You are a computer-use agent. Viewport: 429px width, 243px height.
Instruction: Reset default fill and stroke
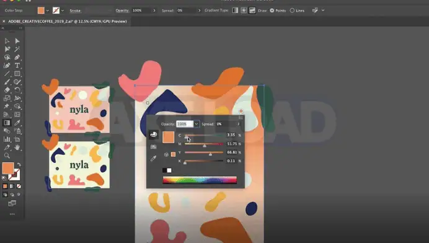[4, 178]
